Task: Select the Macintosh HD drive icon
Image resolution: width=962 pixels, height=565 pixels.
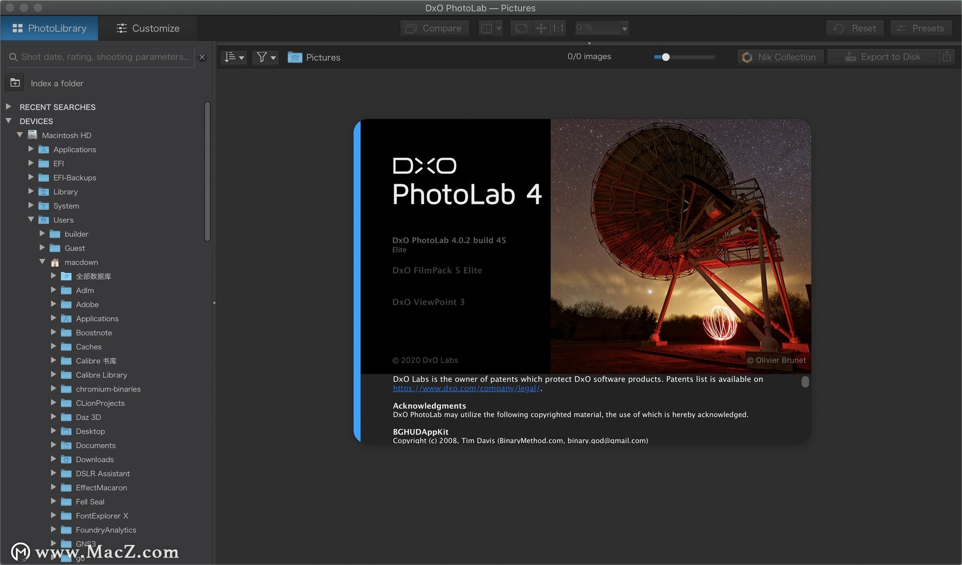Action: pyautogui.click(x=33, y=135)
